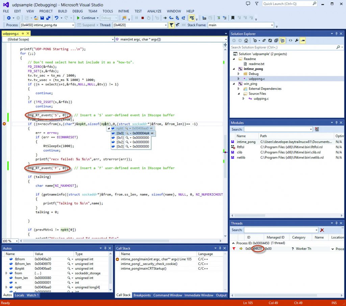Undo the last edit

click(x=56, y=18)
